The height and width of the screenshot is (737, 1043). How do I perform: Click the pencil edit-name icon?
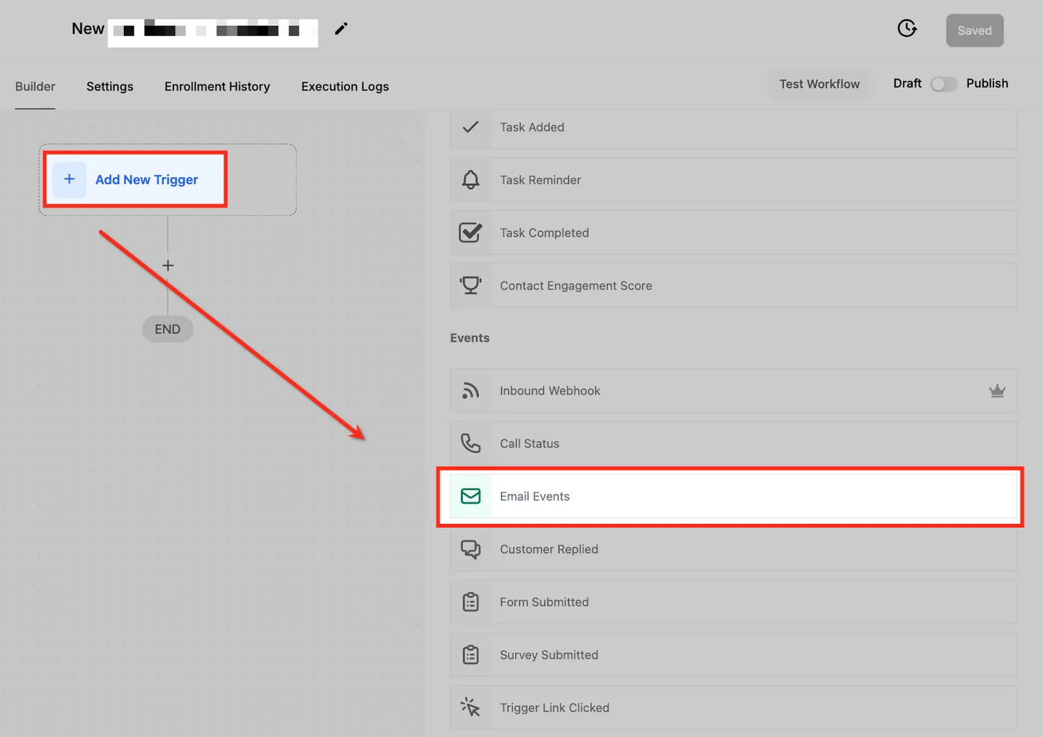tap(341, 29)
